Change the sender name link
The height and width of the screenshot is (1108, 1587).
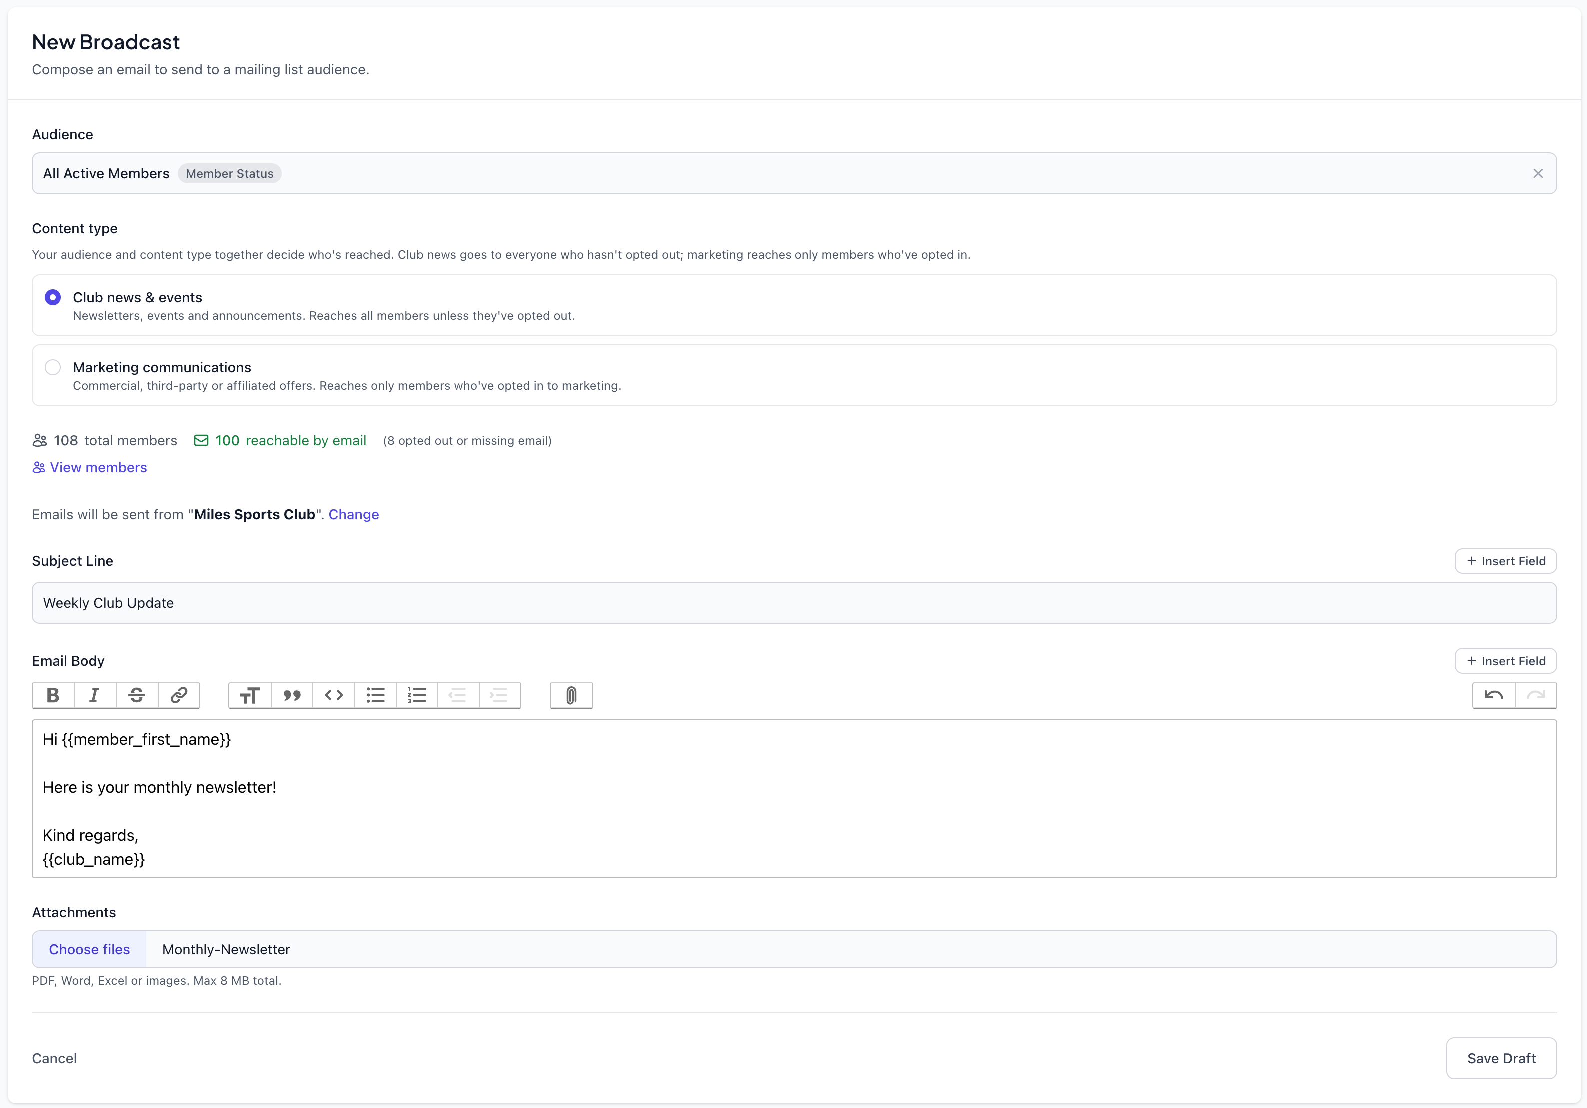[353, 514]
